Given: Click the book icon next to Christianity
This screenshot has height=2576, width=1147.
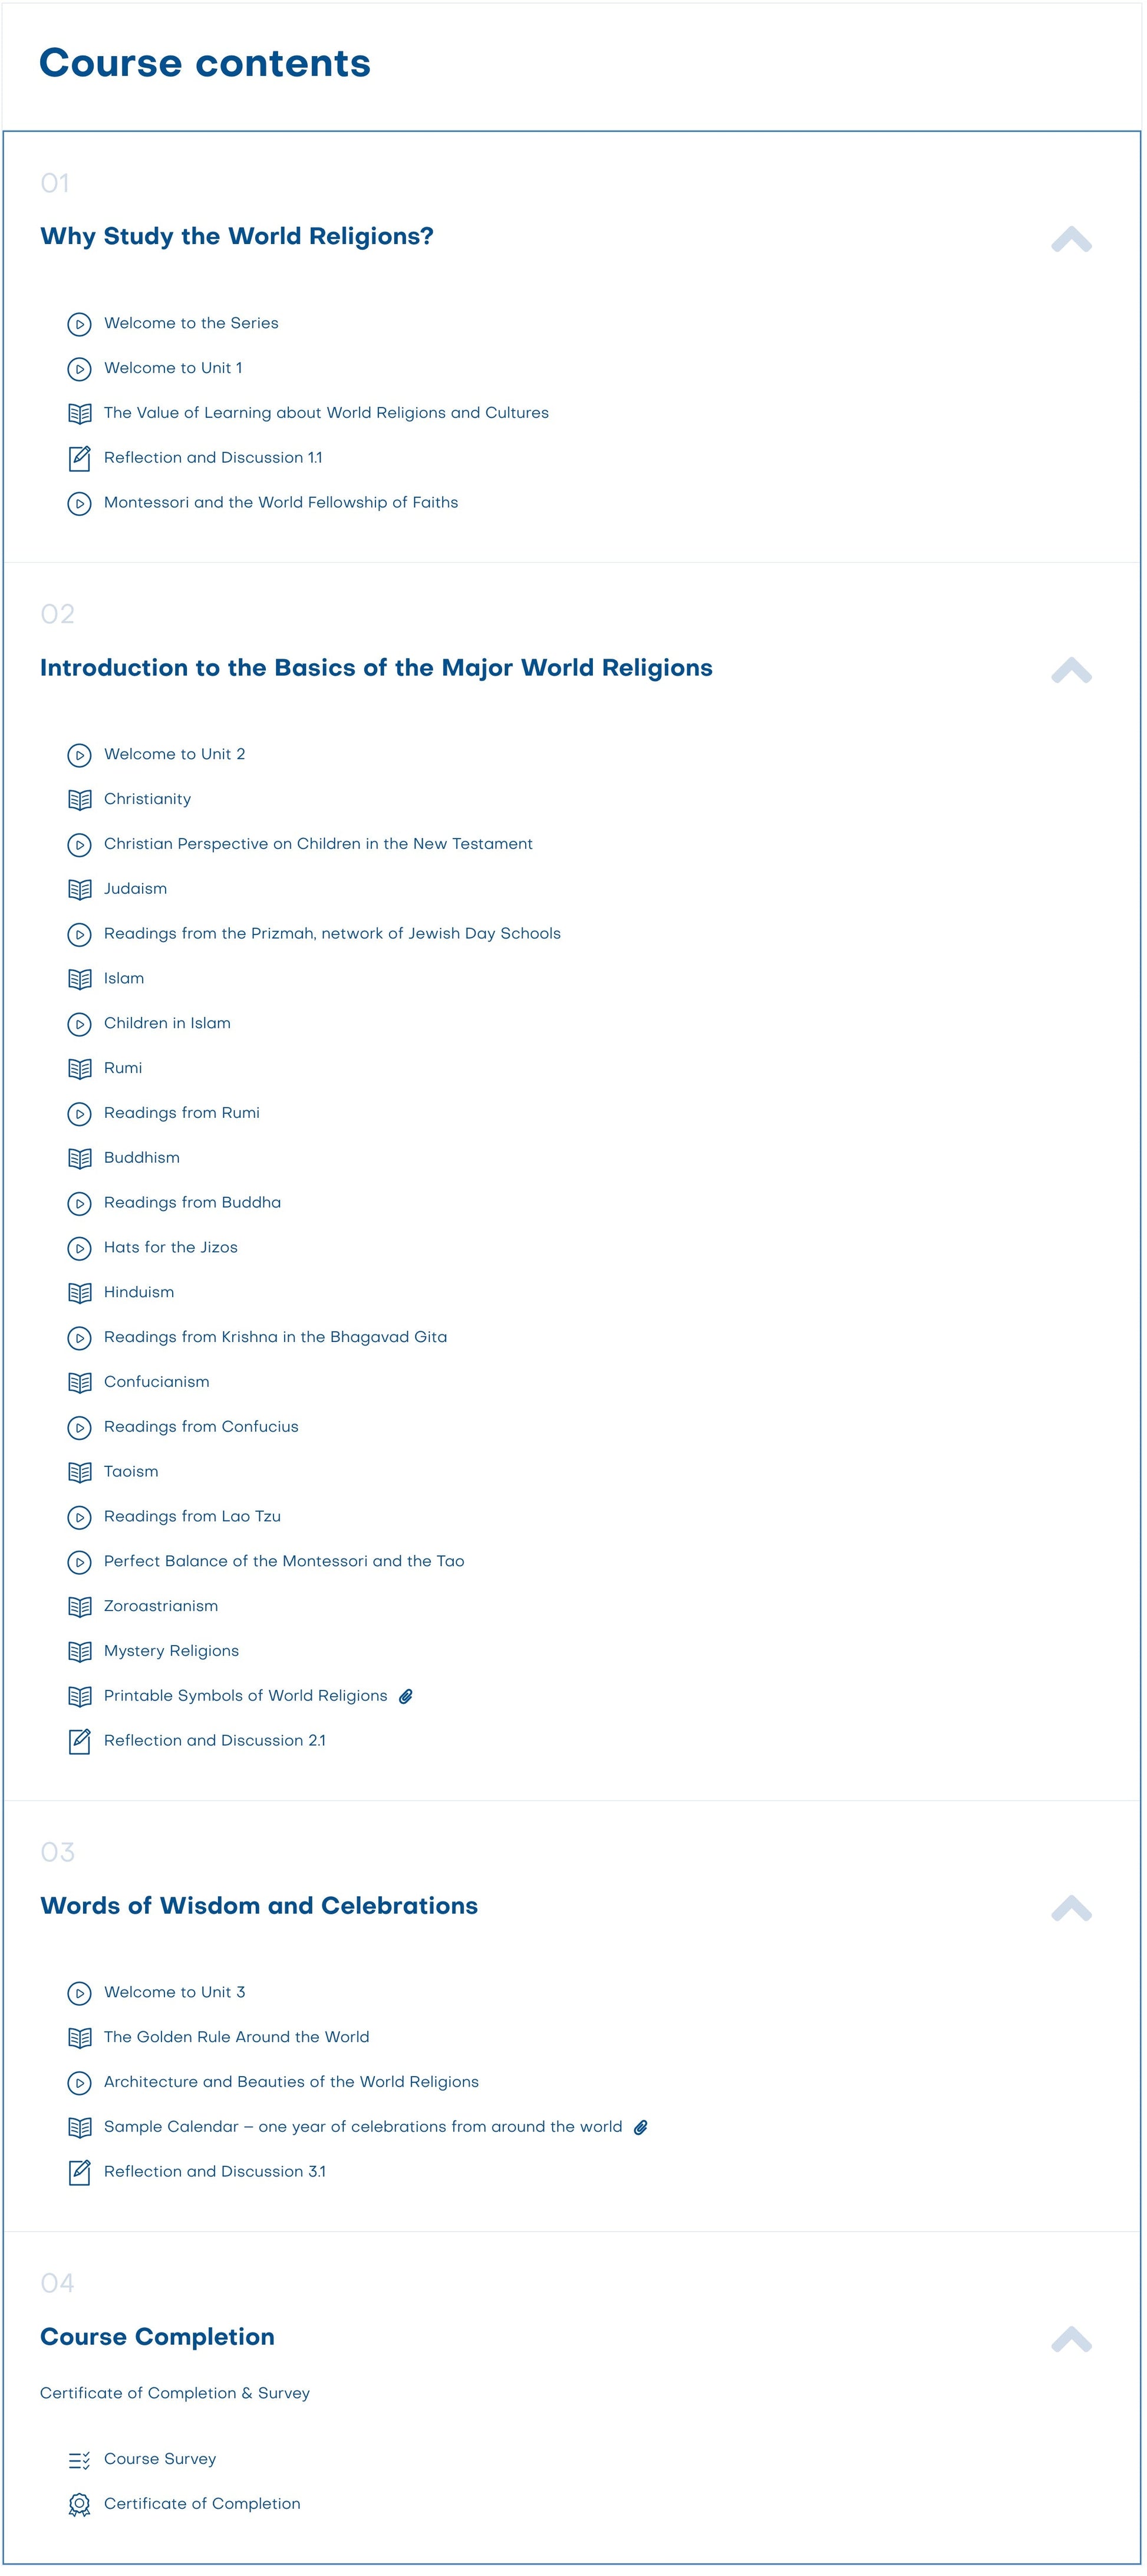Looking at the screenshot, I should (79, 800).
